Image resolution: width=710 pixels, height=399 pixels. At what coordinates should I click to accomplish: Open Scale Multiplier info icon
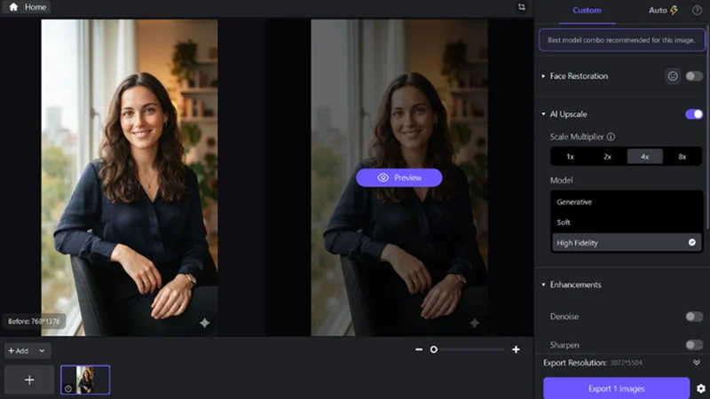click(611, 137)
